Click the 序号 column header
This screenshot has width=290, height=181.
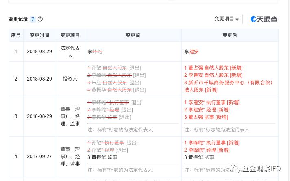click(x=16, y=35)
